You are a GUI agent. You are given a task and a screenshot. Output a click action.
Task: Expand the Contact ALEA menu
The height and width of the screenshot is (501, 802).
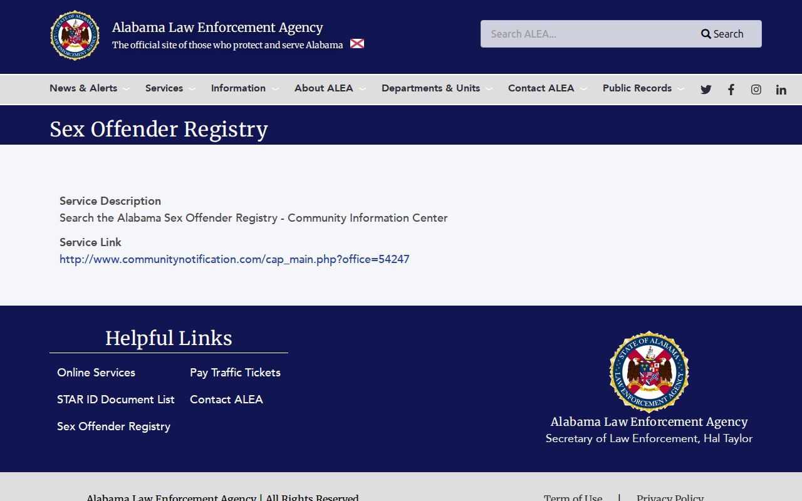pyautogui.click(x=548, y=88)
